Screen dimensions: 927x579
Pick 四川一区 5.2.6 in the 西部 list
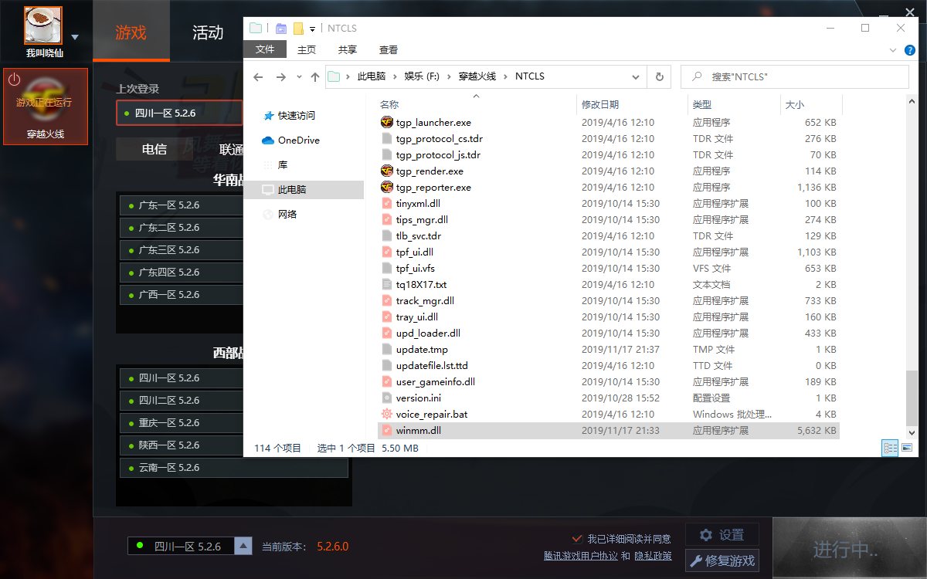click(182, 378)
